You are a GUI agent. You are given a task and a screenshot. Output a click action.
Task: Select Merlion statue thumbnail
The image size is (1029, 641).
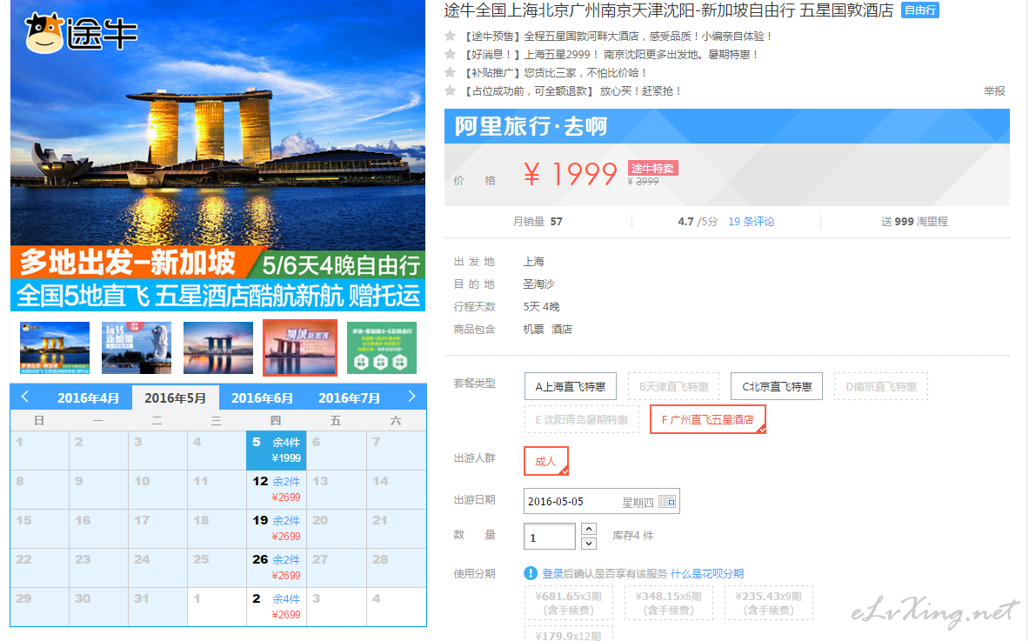(x=137, y=348)
